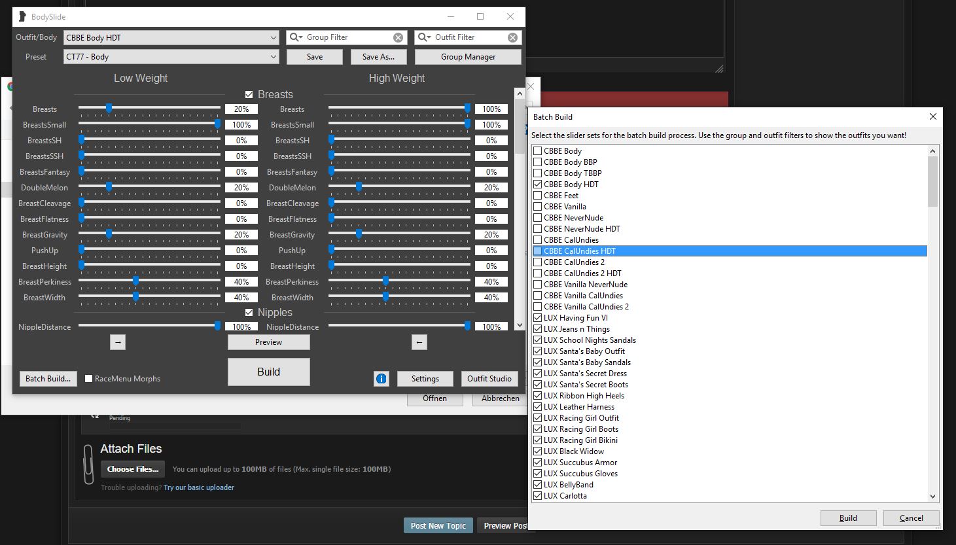The width and height of the screenshot is (956, 545).
Task: Click the large Build button in BodySlide
Action: click(x=268, y=372)
